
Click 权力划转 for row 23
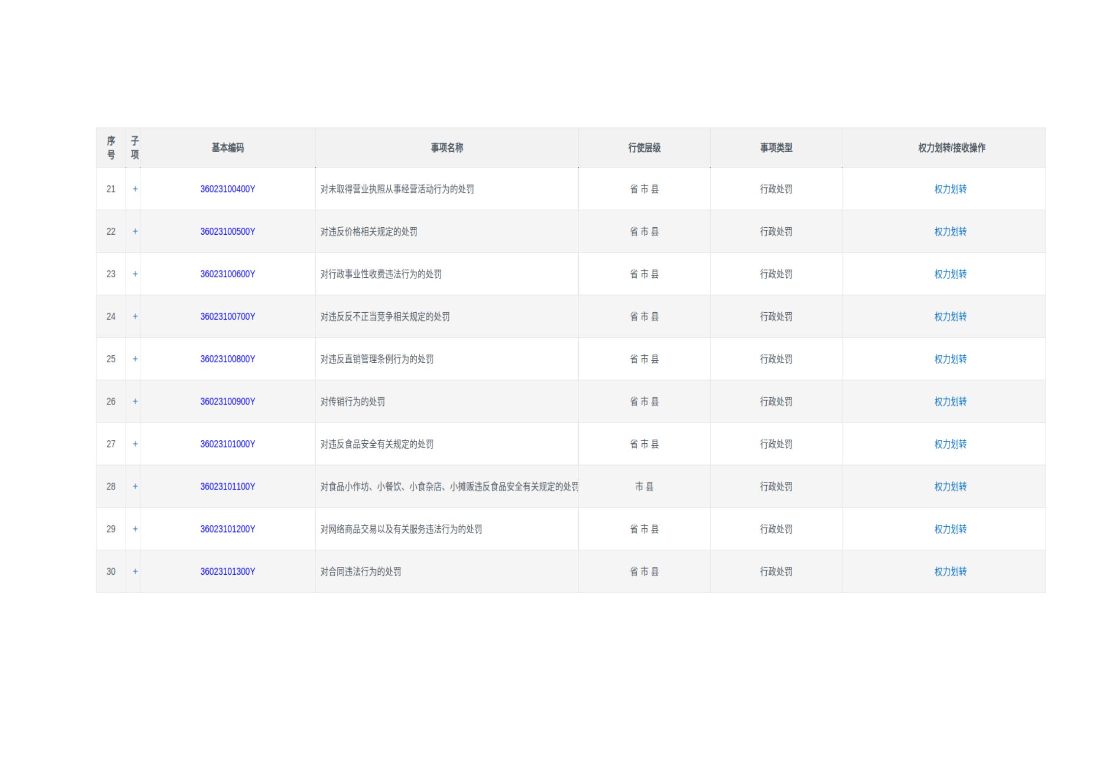[x=950, y=274]
